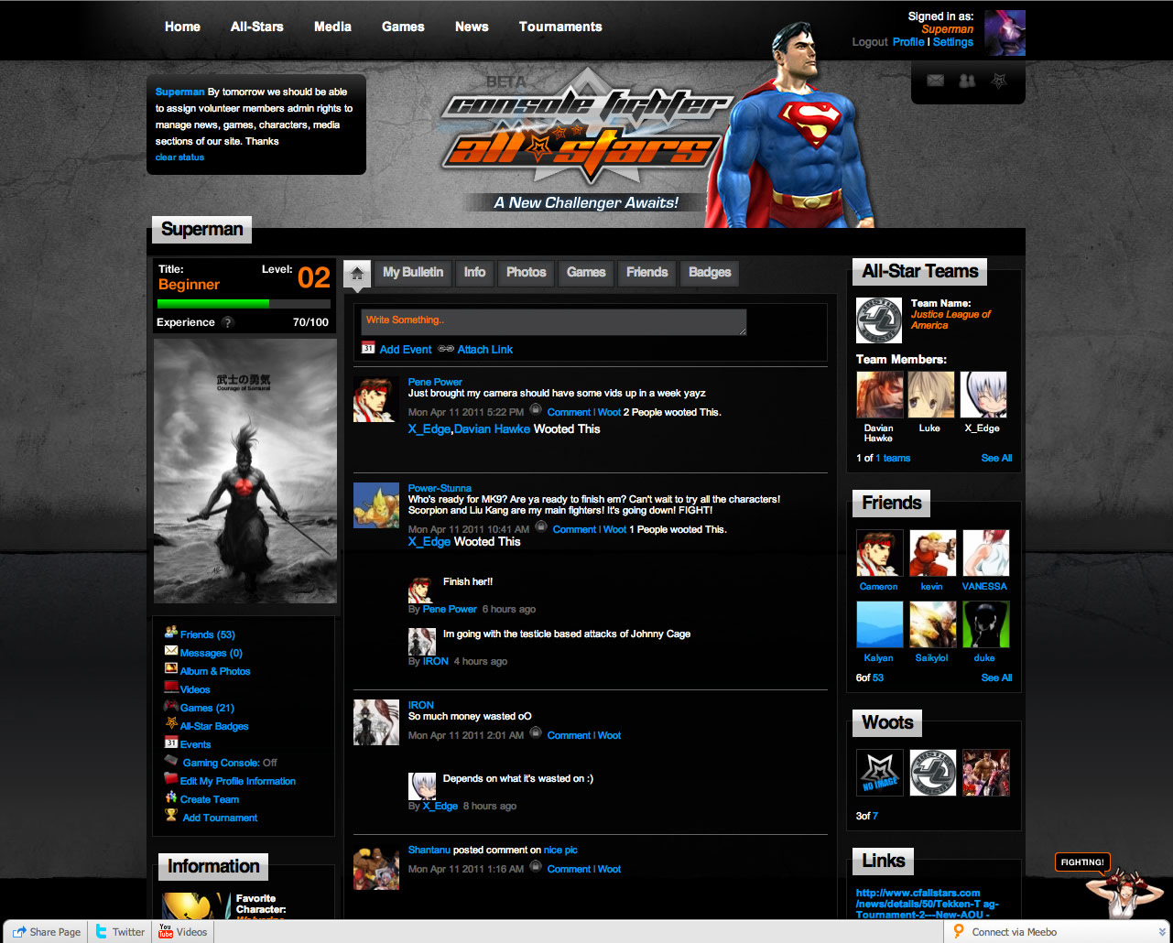The image size is (1173, 943).
Task: Open the Home menu
Action: pyautogui.click(x=182, y=27)
